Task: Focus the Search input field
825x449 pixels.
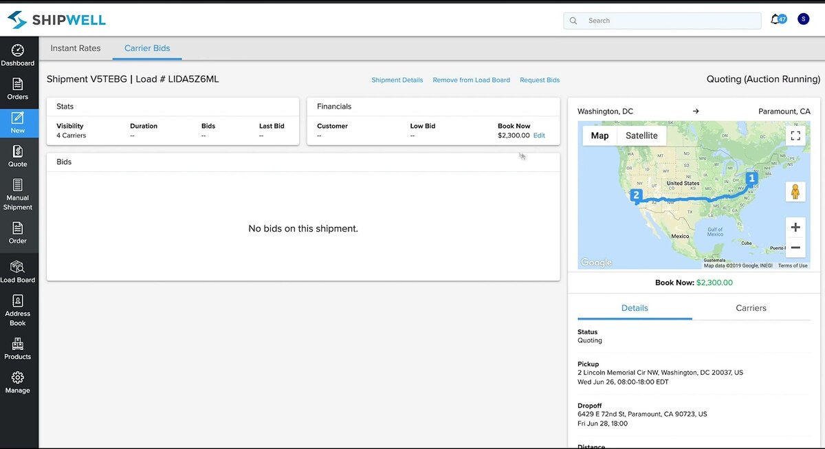Action: [x=662, y=21]
